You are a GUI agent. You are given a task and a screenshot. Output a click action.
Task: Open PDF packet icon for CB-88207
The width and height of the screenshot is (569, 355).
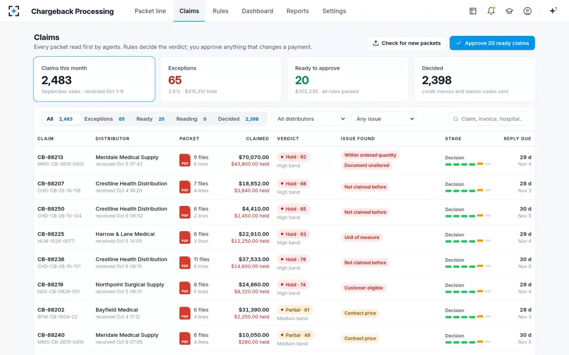(x=185, y=187)
